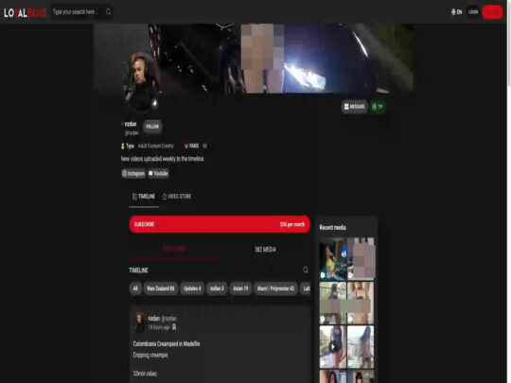Open the LoyalFans logo home link

(x=25, y=12)
